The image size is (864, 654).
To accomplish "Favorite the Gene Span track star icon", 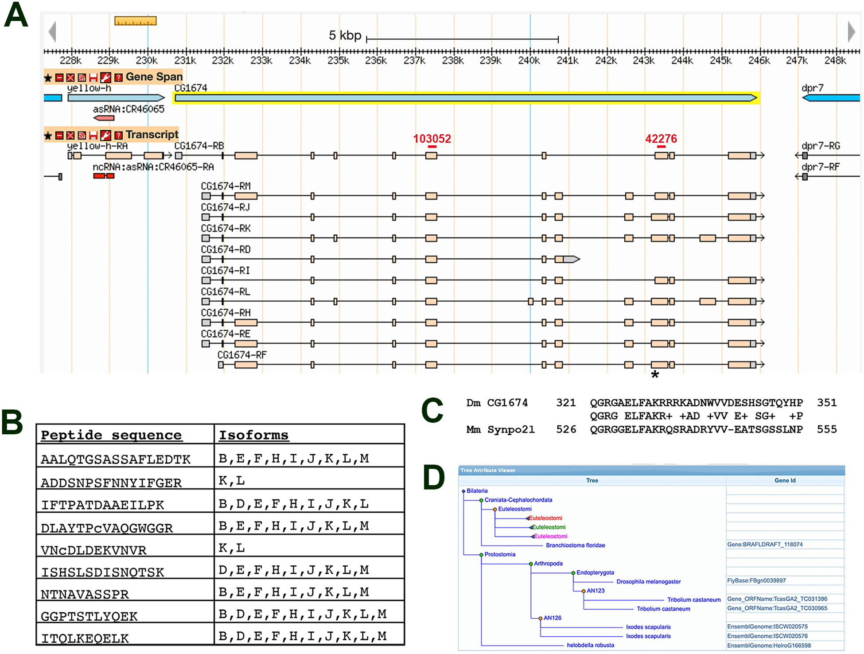I will coord(48,78).
